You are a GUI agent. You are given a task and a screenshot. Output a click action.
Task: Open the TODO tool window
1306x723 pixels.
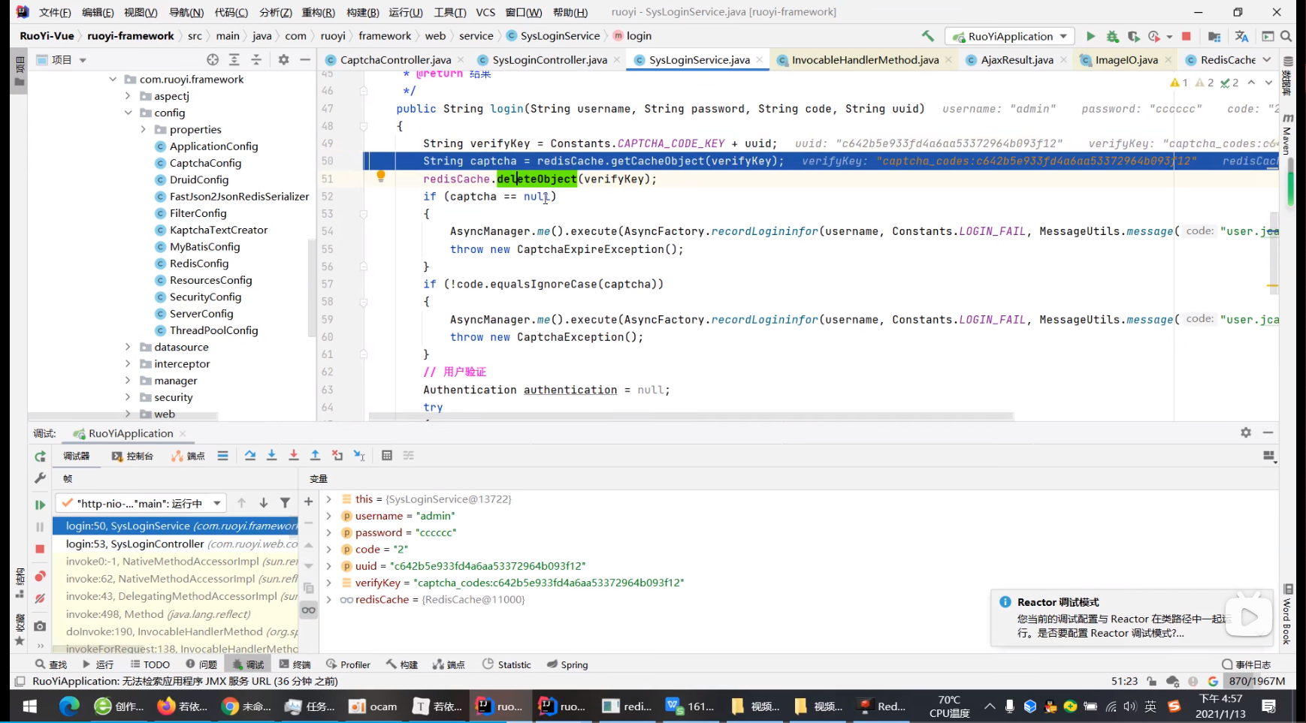tap(150, 664)
